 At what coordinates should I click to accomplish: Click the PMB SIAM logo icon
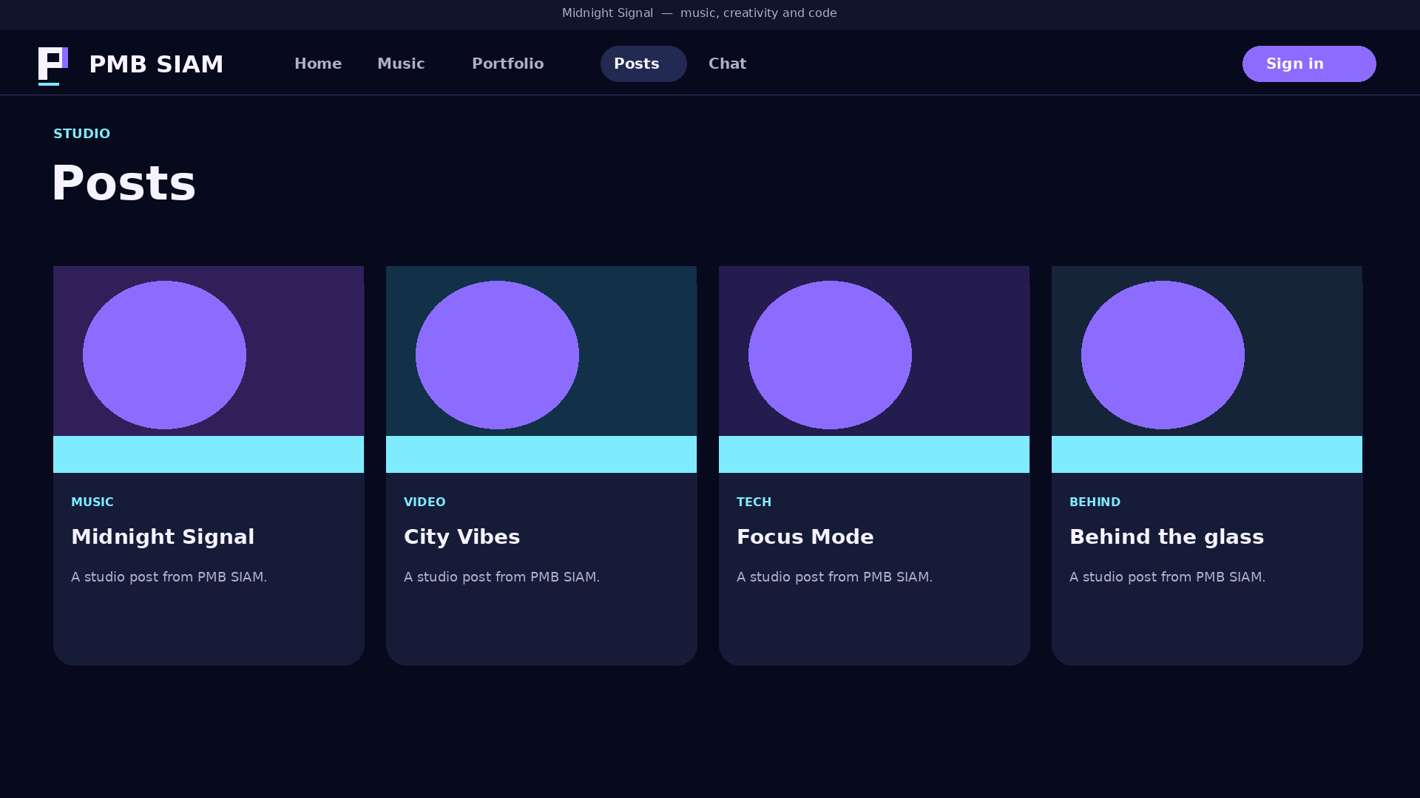(x=53, y=66)
